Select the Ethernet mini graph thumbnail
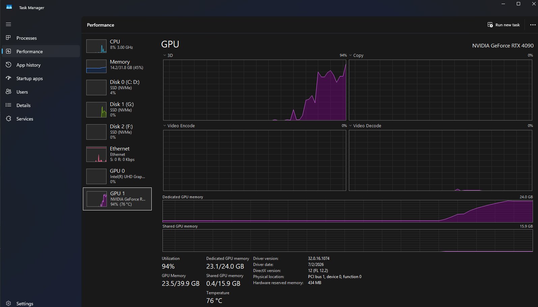Image resolution: width=538 pixels, height=307 pixels. (96, 154)
